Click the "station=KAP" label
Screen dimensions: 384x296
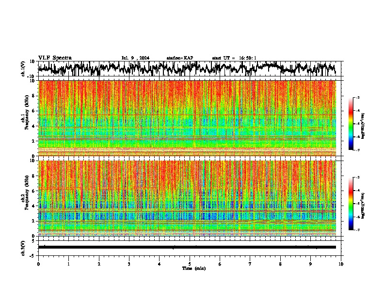pyautogui.click(x=180, y=58)
